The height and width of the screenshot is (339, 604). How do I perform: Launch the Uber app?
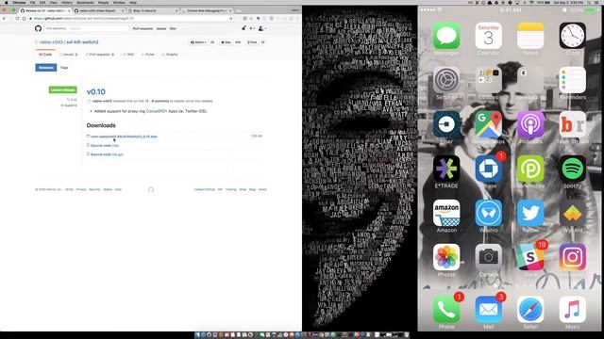[x=446, y=124]
